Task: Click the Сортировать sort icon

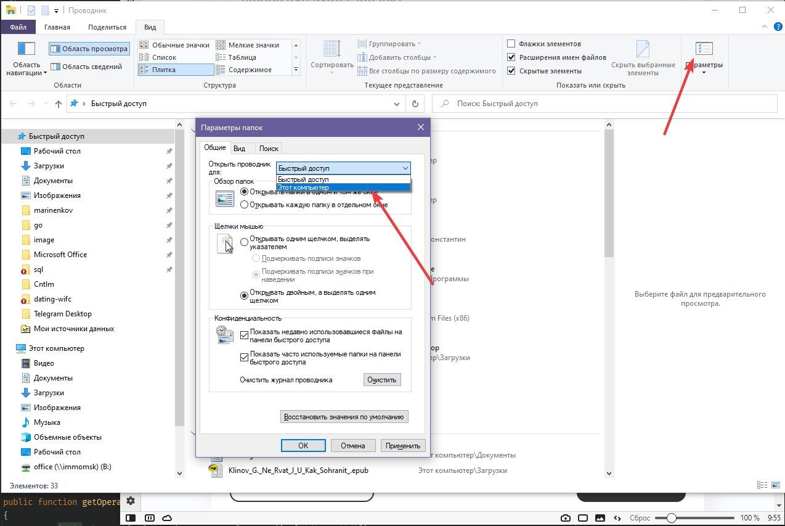Action: point(331,49)
